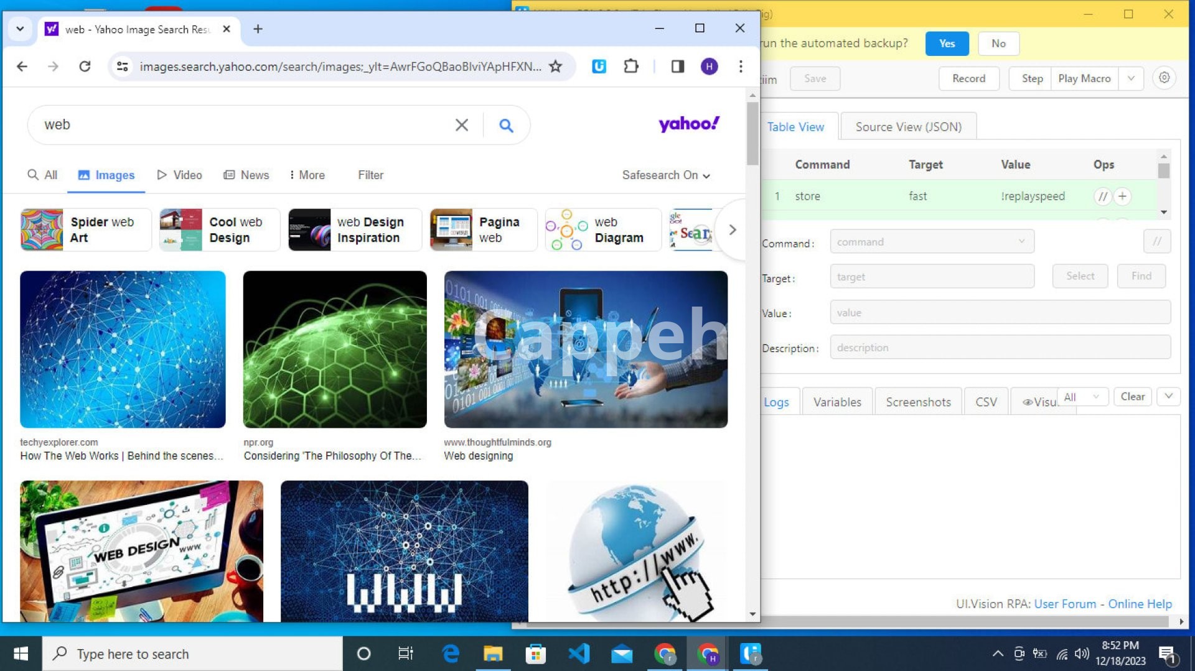Screen dimensions: 1195x671
Task: Launch Visual Studio Code from taskbar
Action: pyautogui.click(x=578, y=654)
